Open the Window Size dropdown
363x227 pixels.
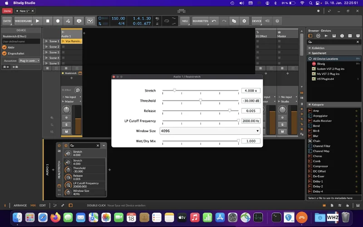pyautogui.click(x=210, y=131)
